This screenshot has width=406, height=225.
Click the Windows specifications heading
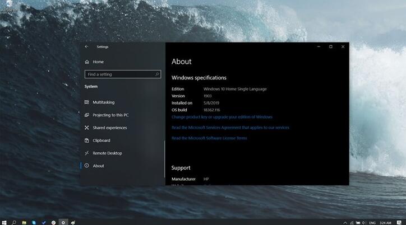(199, 78)
